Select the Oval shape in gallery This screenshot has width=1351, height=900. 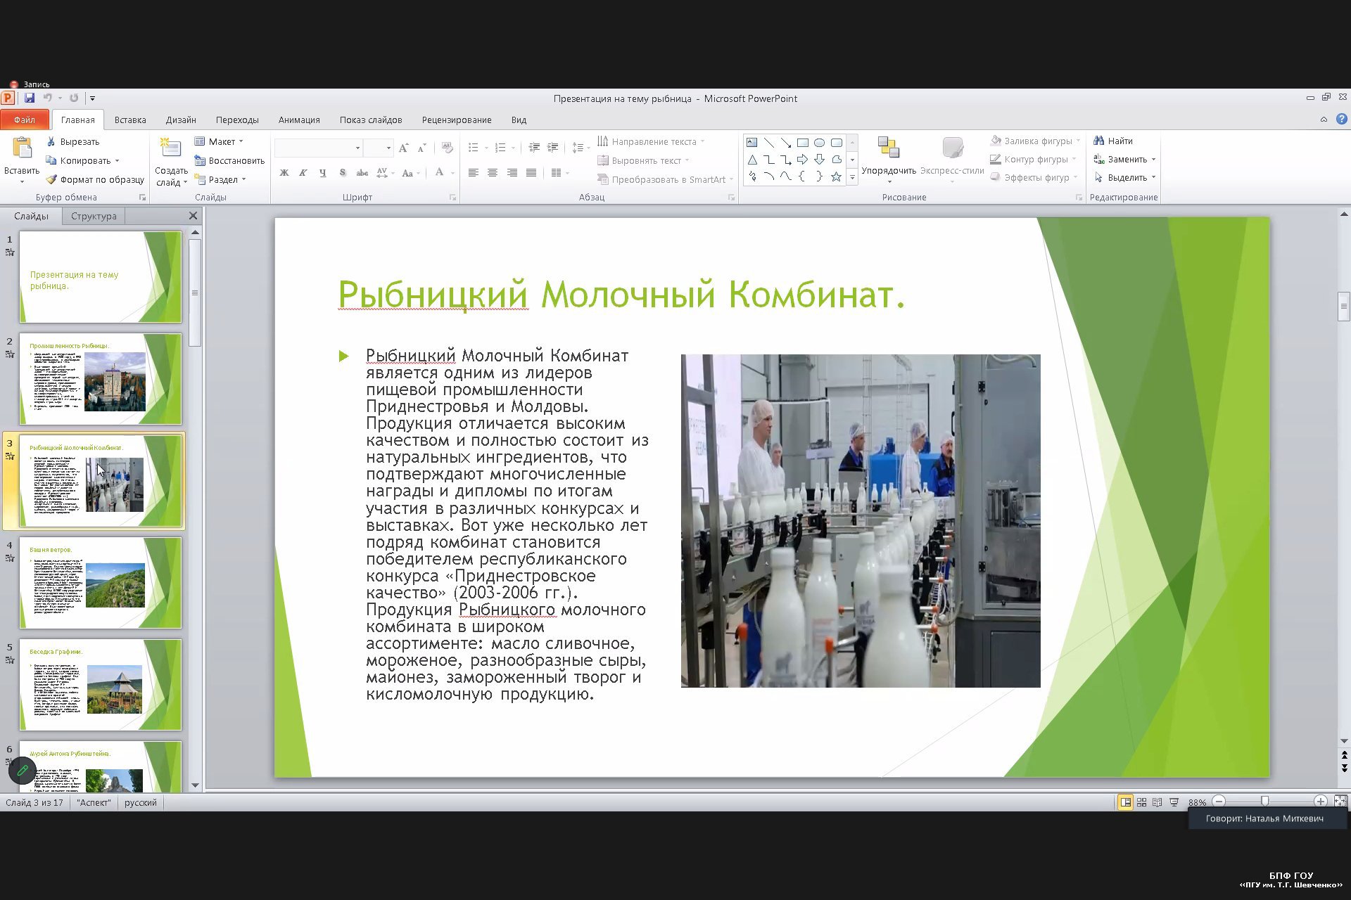pyautogui.click(x=819, y=143)
